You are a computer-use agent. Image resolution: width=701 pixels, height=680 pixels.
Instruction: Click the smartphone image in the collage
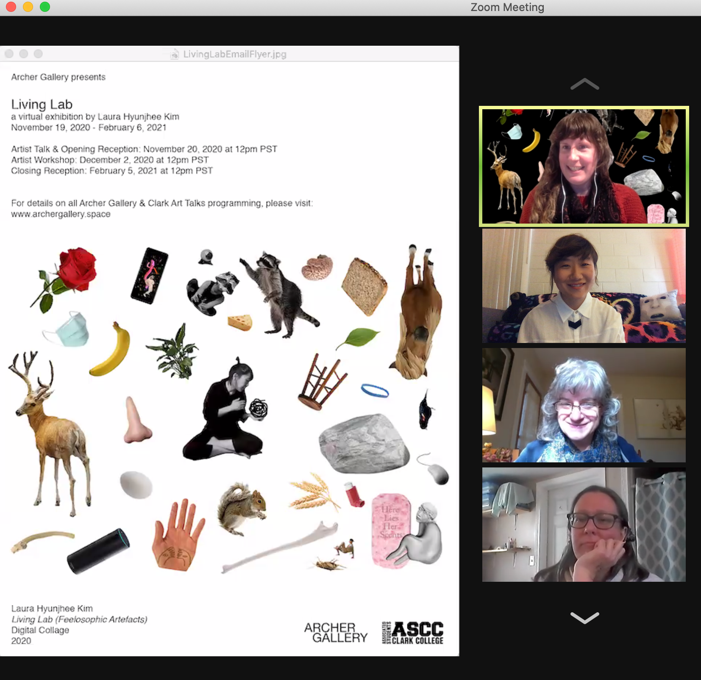pos(149,276)
